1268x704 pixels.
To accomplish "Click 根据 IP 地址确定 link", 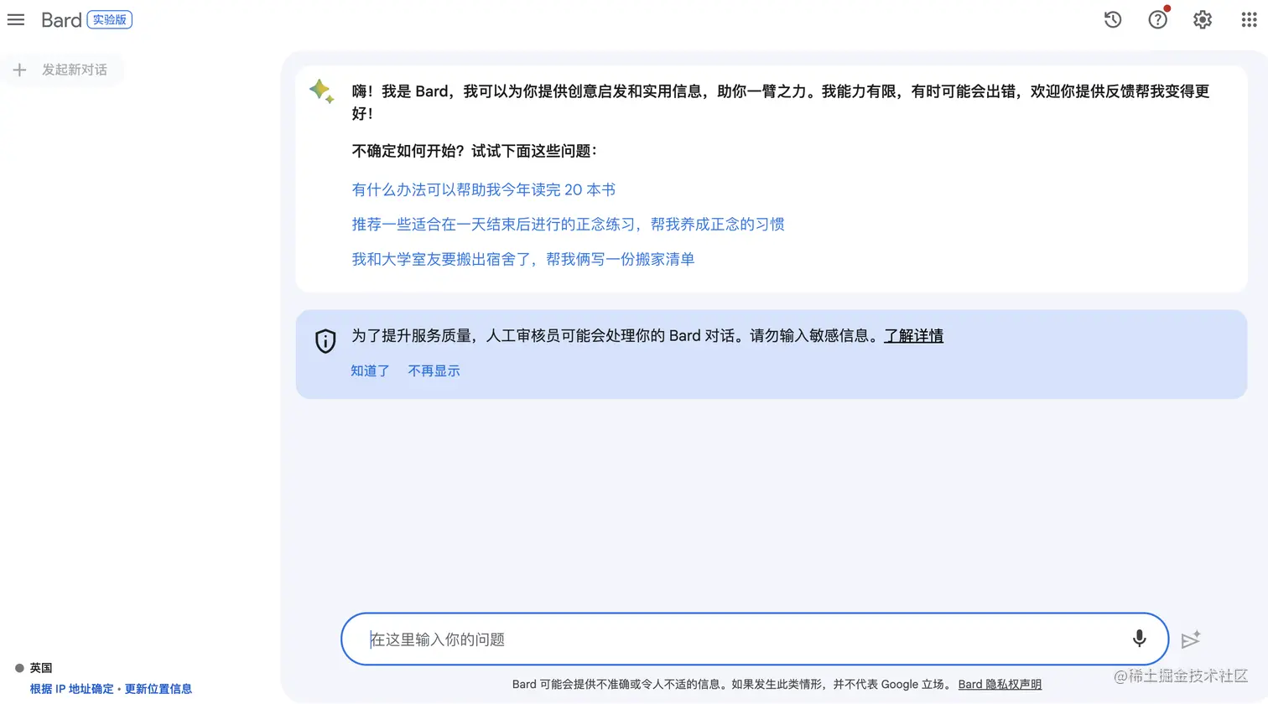I will [x=72, y=689].
